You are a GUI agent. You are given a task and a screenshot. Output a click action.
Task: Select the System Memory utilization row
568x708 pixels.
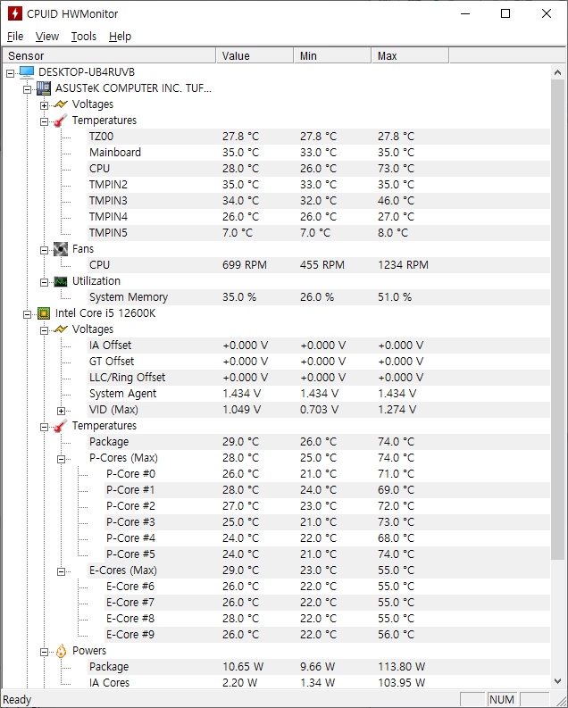[318, 297]
